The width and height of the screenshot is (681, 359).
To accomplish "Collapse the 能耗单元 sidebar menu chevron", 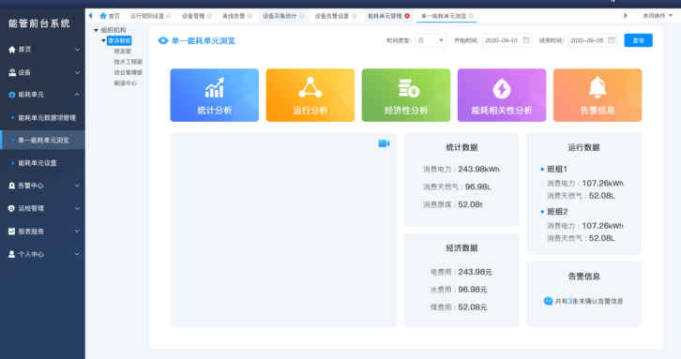I will [77, 95].
